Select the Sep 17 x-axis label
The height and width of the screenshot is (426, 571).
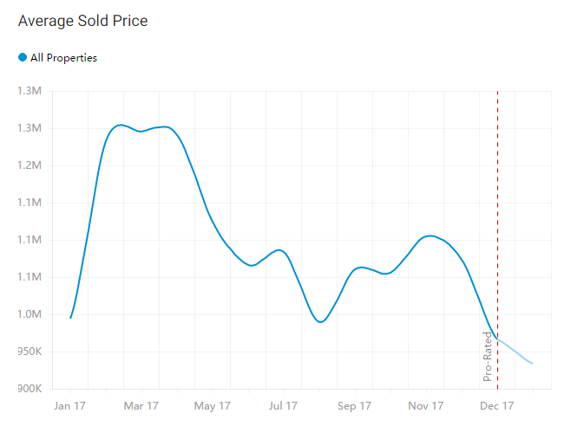[x=354, y=405]
